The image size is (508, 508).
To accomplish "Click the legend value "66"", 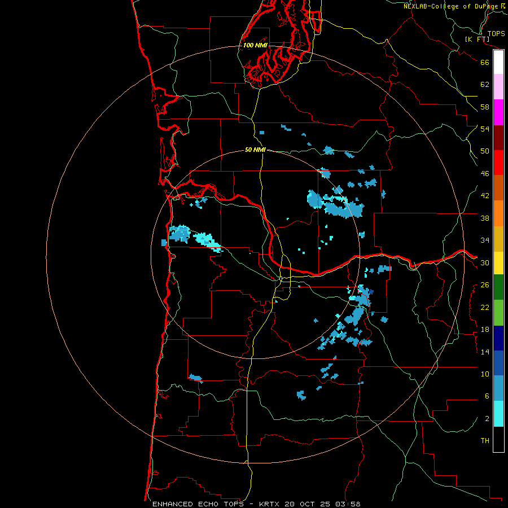I will [485, 62].
